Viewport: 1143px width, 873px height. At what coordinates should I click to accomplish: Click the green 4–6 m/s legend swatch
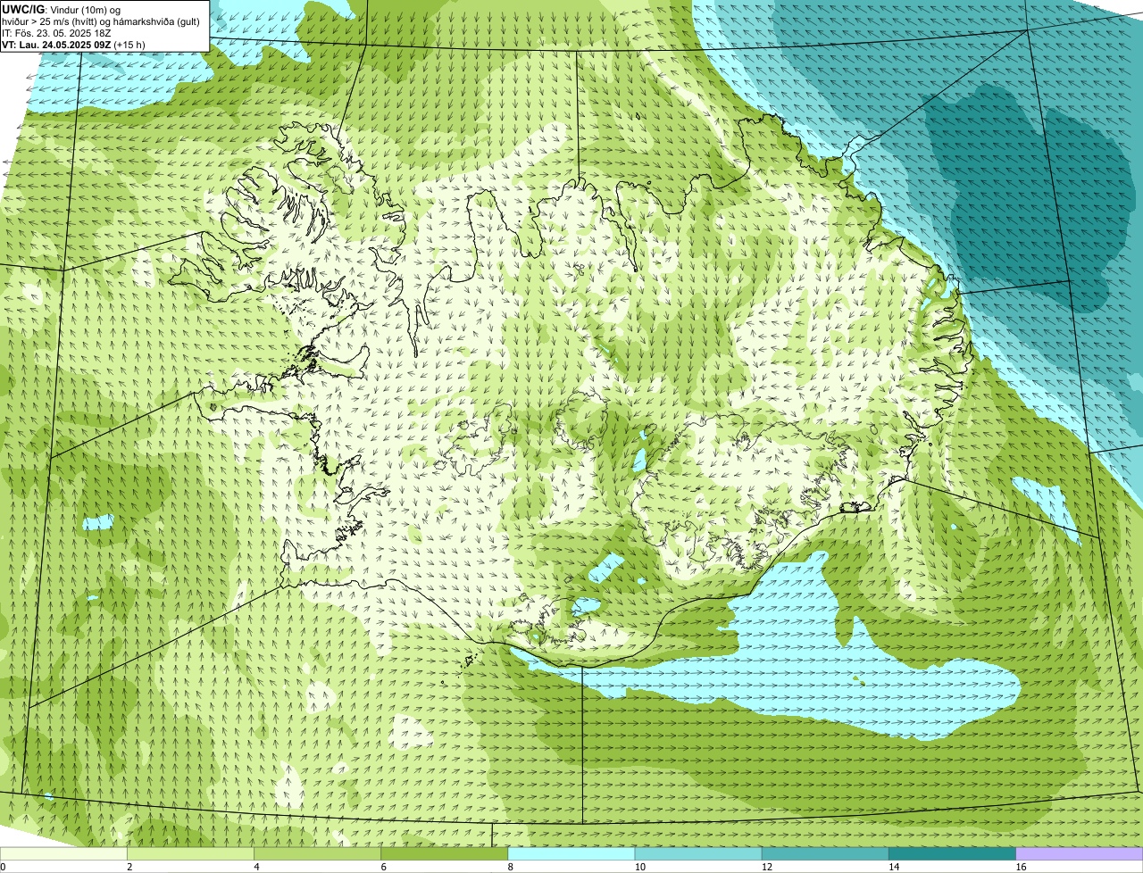coord(318,853)
